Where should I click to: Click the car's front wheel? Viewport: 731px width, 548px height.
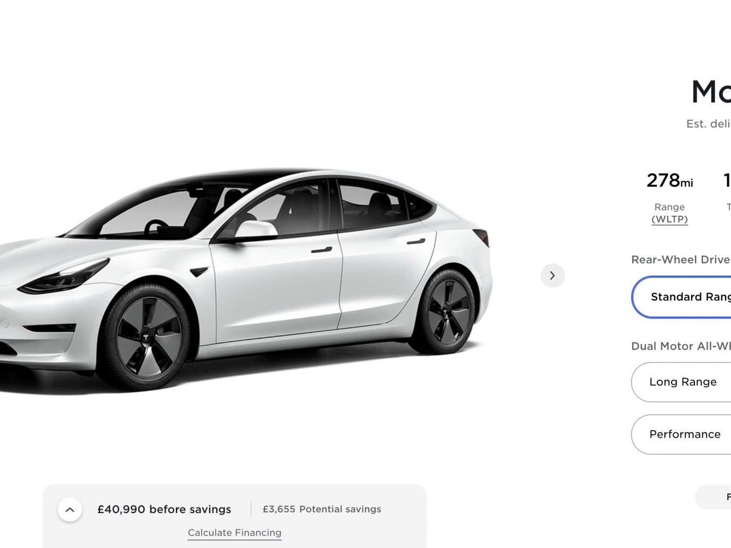pos(146,338)
